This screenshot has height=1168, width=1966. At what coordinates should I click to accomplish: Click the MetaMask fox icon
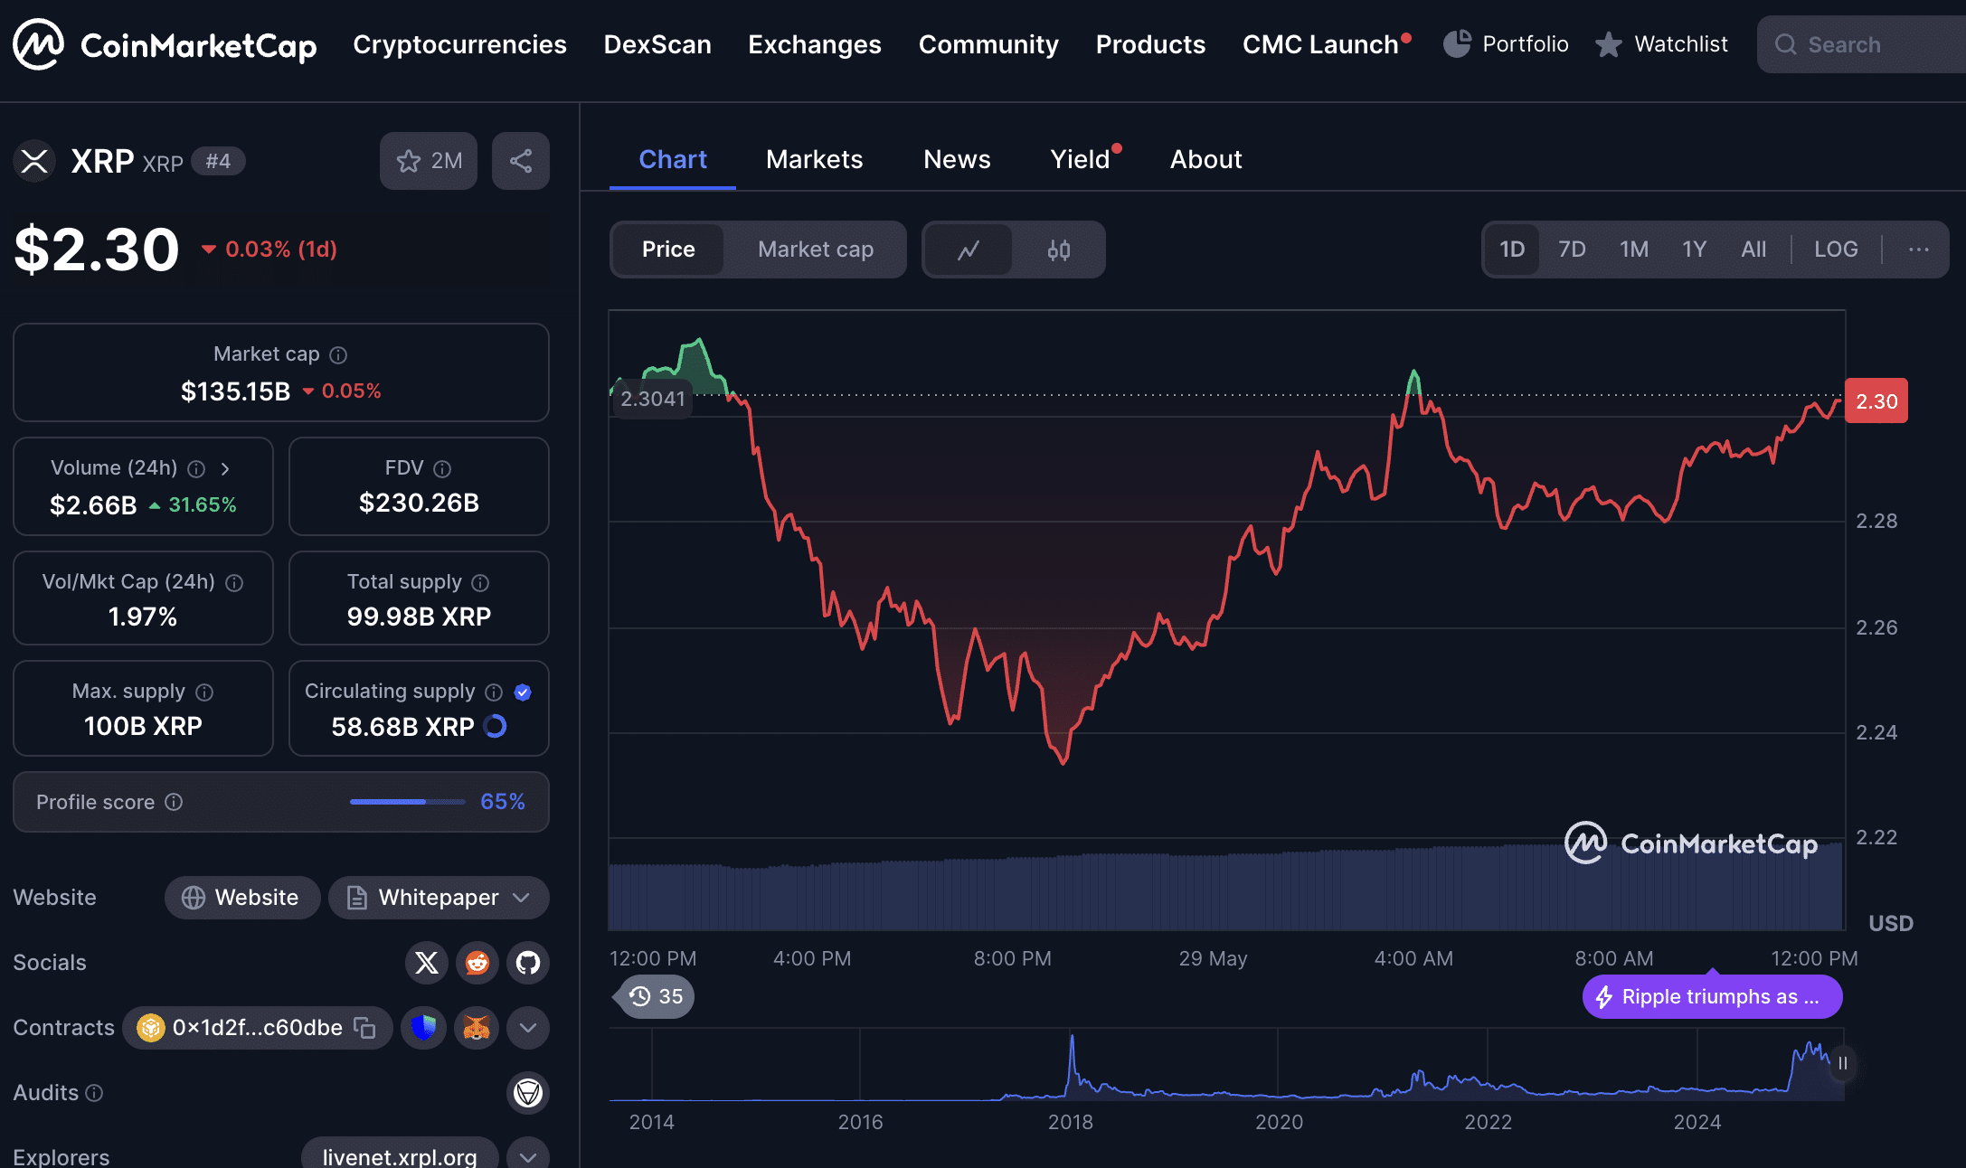477,1028
